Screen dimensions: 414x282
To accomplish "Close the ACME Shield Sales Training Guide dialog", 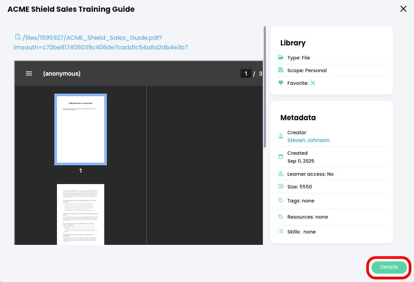I will (403, 9).
